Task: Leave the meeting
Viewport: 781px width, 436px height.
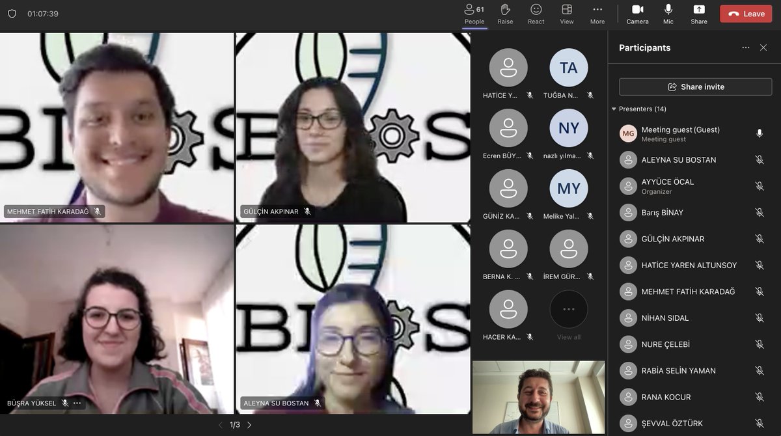Action: pyautogui.click(x=746, y=14)
